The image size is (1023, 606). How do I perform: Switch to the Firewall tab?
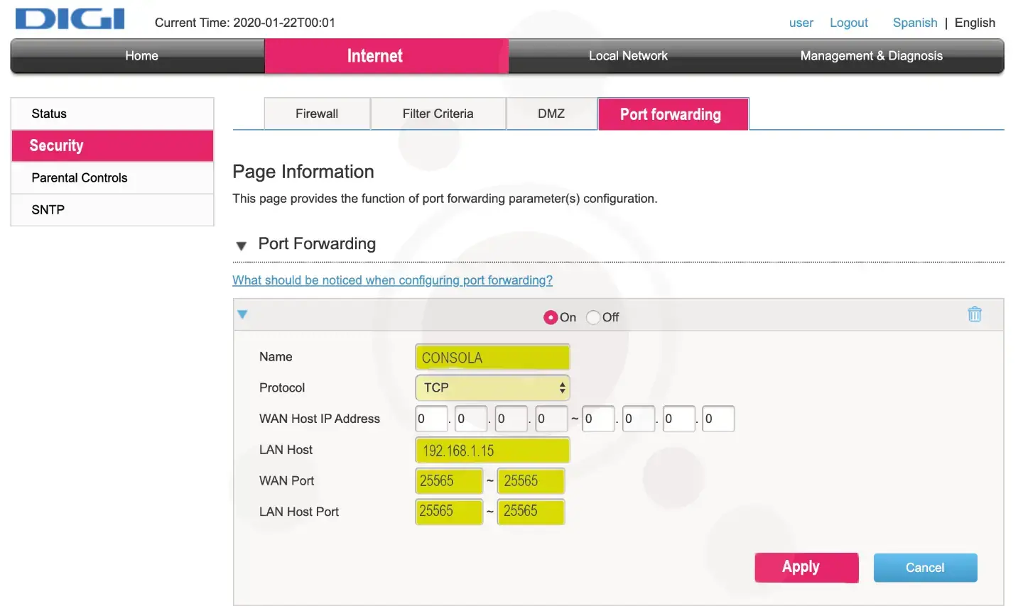317,114
